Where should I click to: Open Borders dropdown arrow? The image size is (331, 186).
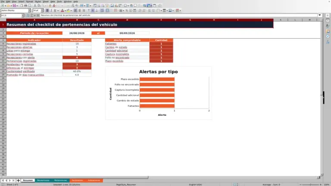click(161, 10)
